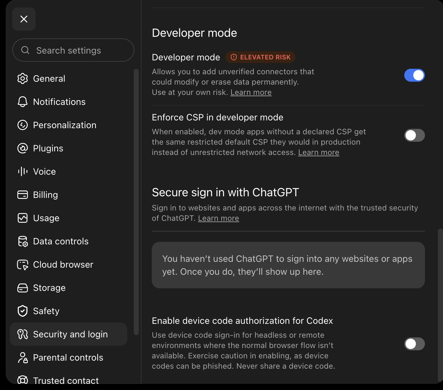Image resolution: width=443 pixels, height=390 pixels.
Task: Enable the Enforce CSP in developer mode toggle
Action: (415, 135)
